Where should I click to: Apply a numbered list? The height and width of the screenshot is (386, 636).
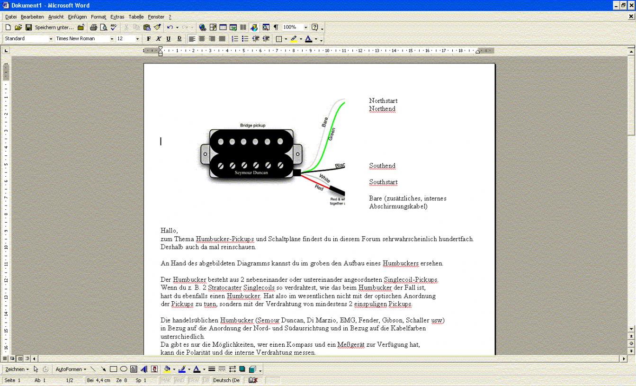(x=235, y=39)
